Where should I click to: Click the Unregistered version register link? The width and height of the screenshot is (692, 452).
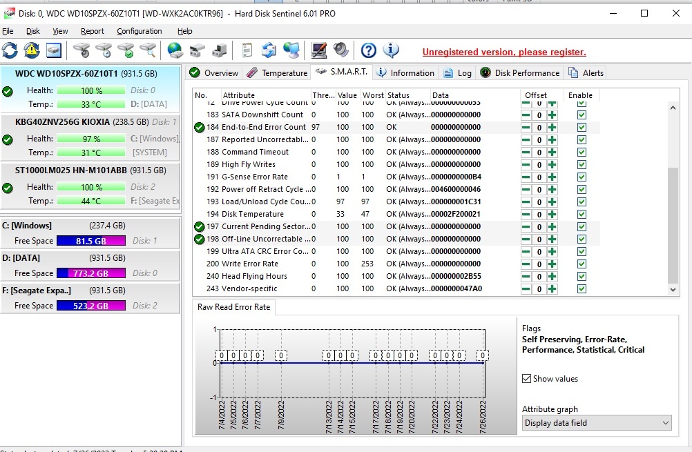coord(504,52)
